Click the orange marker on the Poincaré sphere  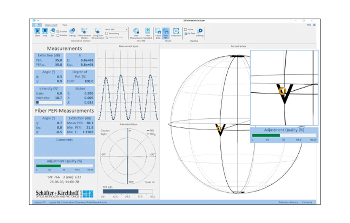[219, 128]
